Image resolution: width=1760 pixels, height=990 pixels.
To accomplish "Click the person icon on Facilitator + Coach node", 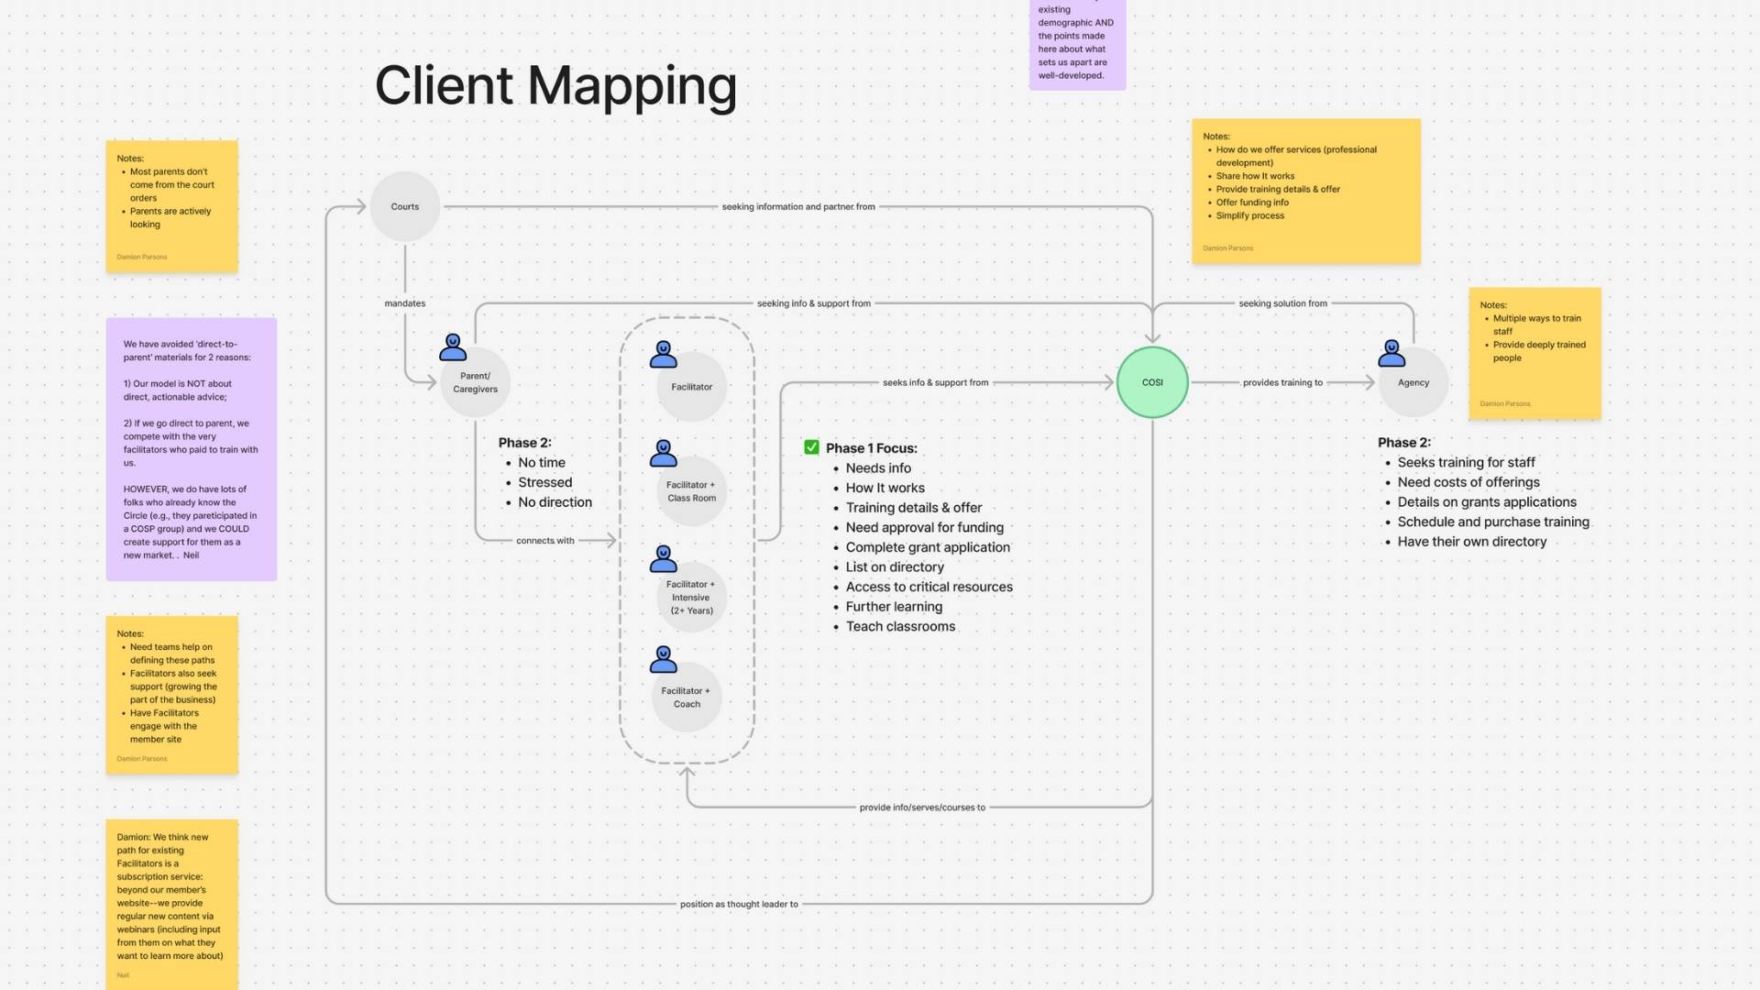I will point(663,659).
